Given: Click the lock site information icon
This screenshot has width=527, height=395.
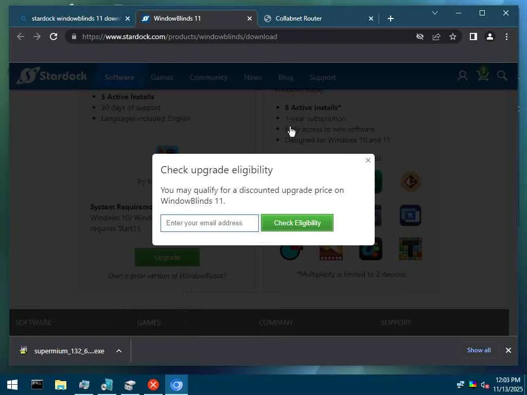Looking at the screenshot, I should [74, 37].
